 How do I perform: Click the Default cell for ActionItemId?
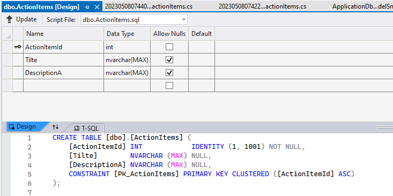202,47
